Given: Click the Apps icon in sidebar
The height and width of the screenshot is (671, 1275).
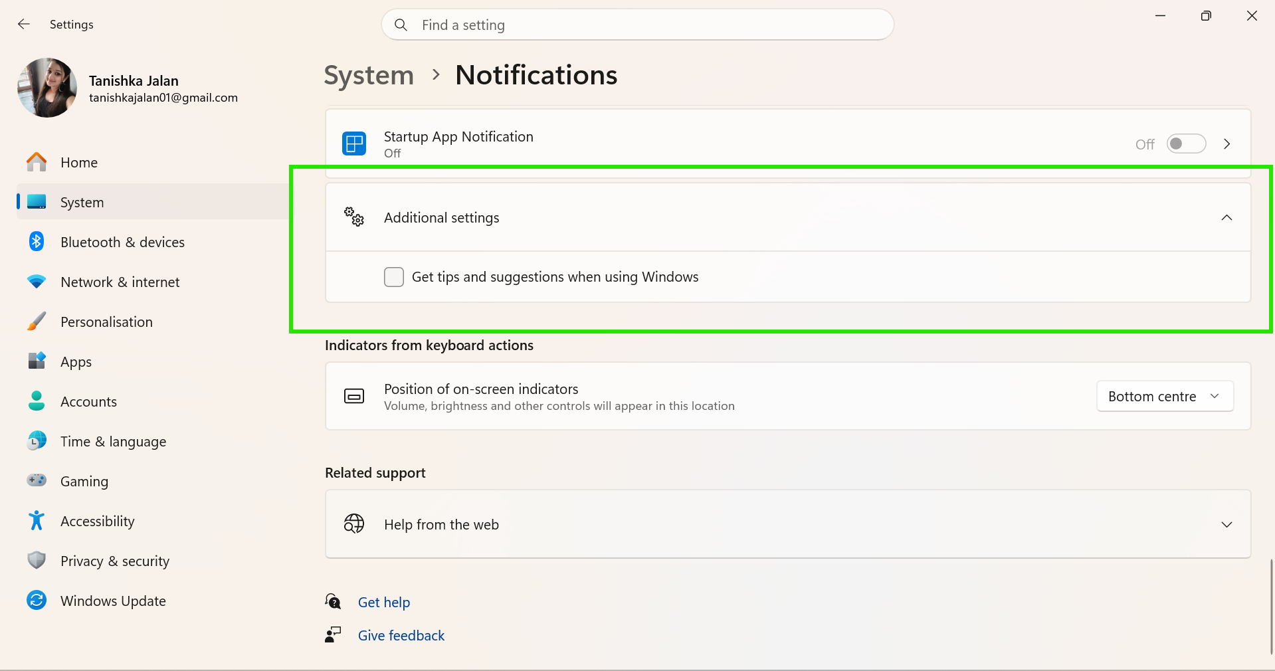Looking at the screenshot, I should point(37,361).
